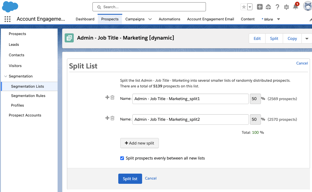
Task: Click the Global Actions plus icon
Action: (x=260, y=7)
